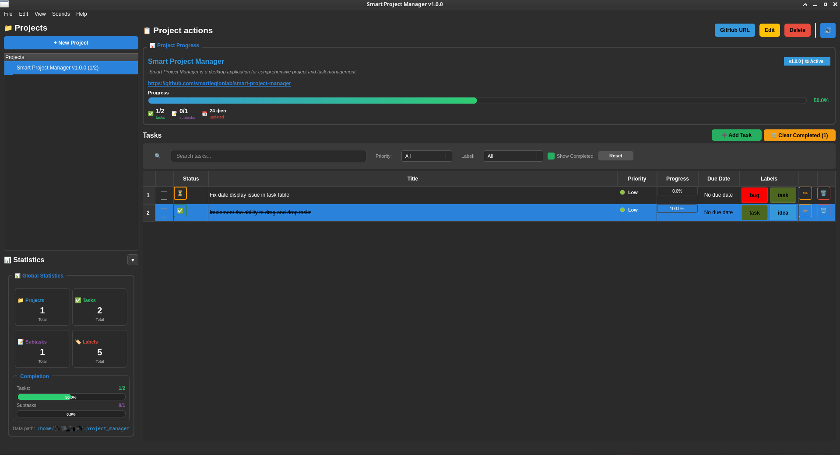Click the Add Task button
Viewport: 840px width, 455px height.
737,135
